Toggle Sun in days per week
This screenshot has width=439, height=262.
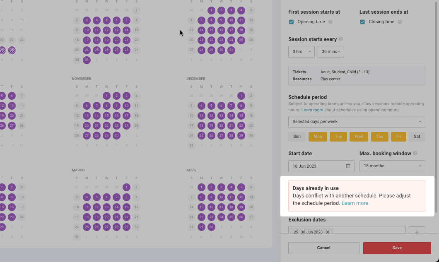297,137
